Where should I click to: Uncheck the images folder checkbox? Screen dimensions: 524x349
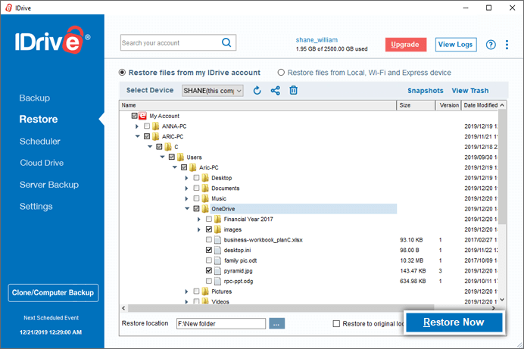tap(209, 230)
